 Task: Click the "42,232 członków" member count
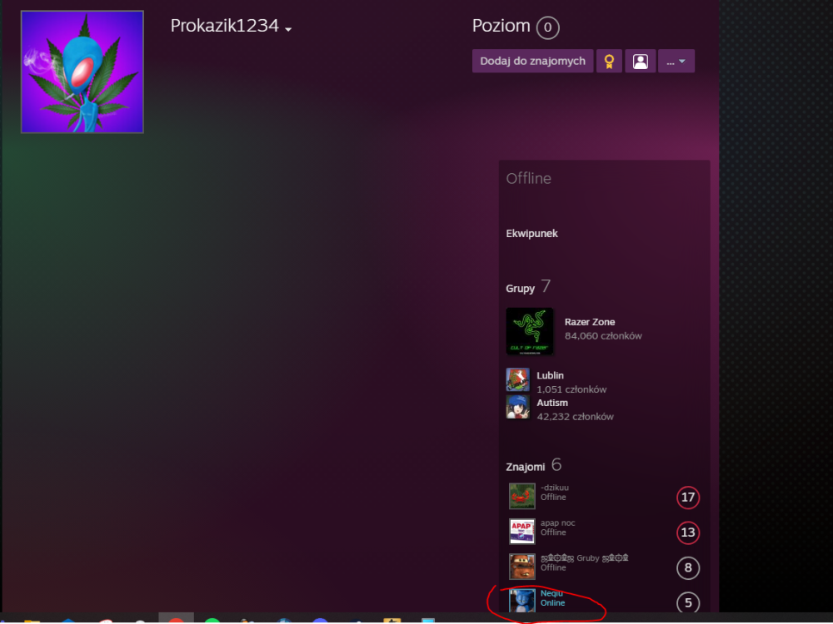575,417
